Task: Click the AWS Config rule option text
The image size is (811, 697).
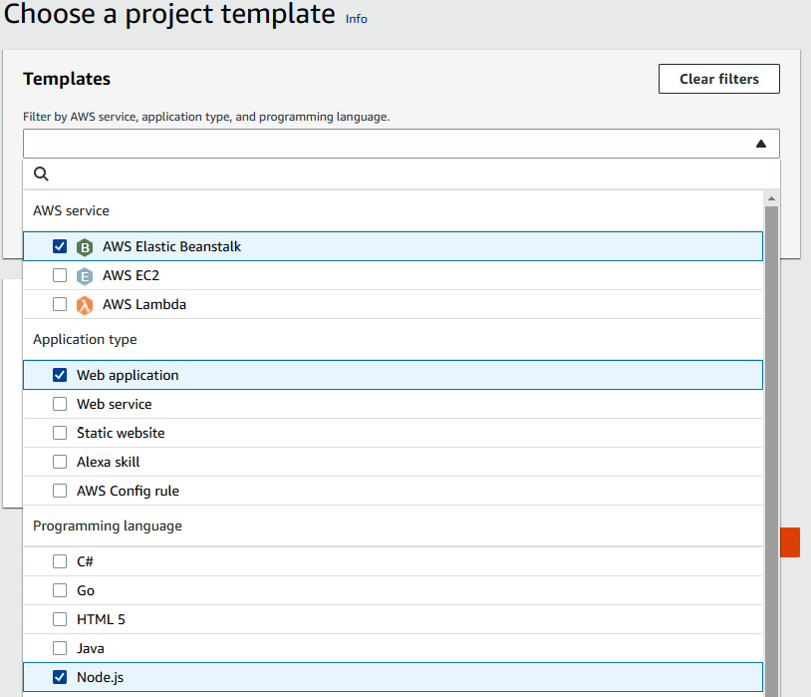Action: tap(128, 491)
